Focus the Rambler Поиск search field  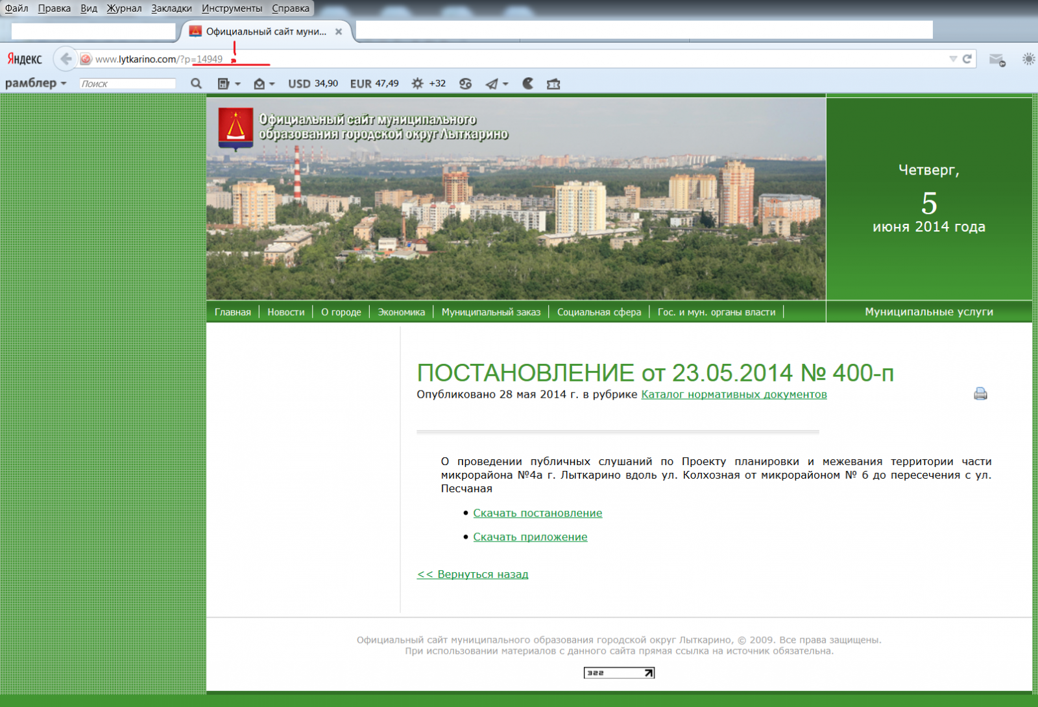pos(128,84)
